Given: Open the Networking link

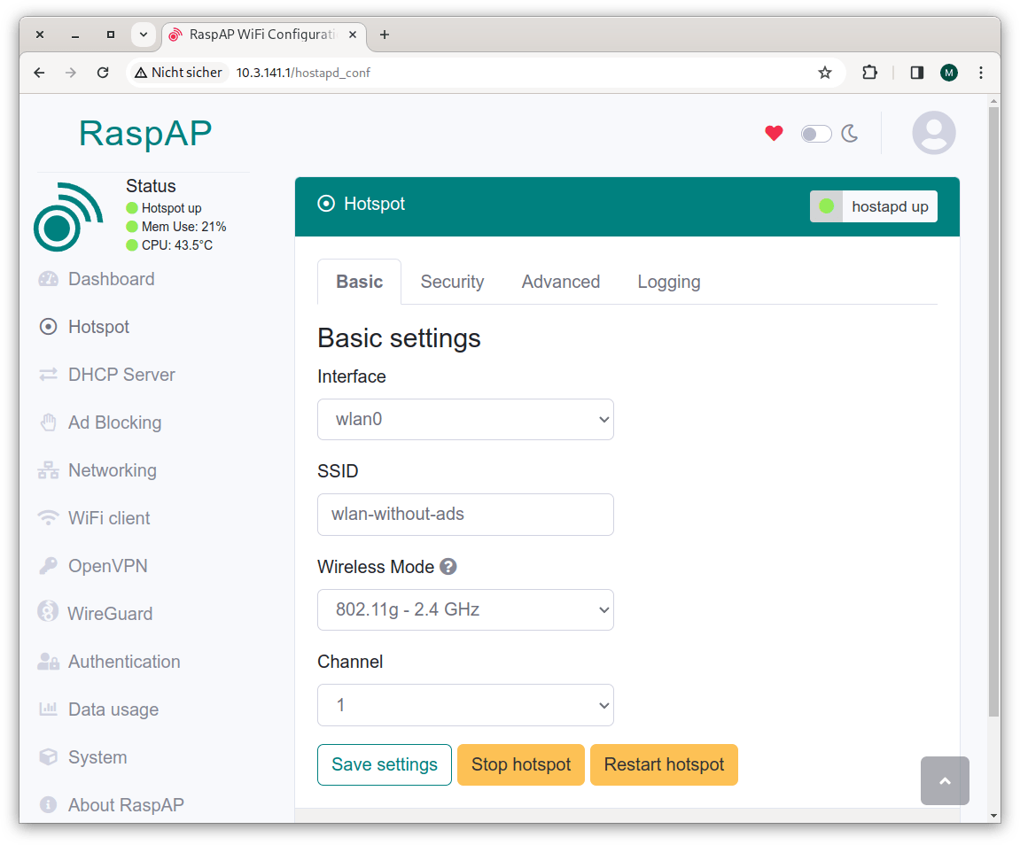Looking at the screenshot, I should [113, 470].
